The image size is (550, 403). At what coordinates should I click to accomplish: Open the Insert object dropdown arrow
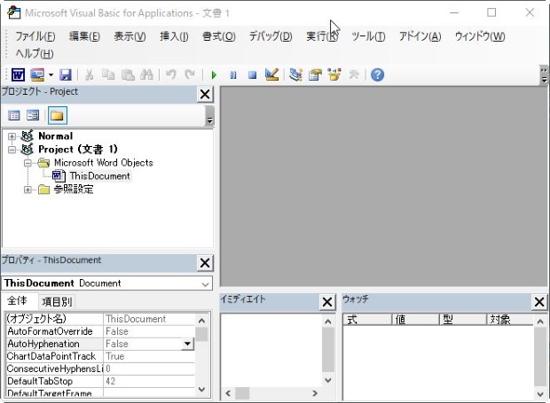(51, 74)
